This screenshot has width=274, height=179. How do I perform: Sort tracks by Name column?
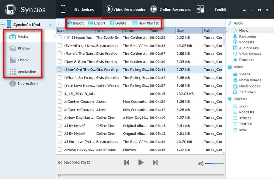point(76,31)
